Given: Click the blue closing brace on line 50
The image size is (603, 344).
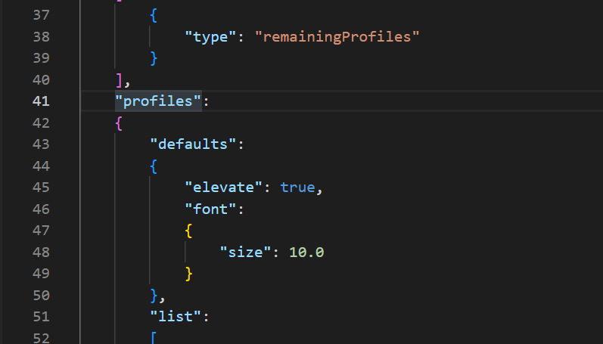Looking at the screenshot, I should [154, 296].
